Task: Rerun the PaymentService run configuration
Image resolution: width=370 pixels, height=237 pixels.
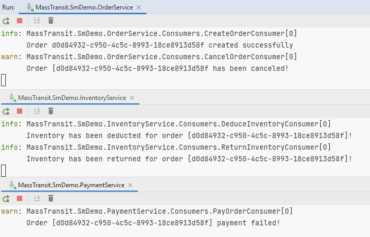Action: [6, 198]
